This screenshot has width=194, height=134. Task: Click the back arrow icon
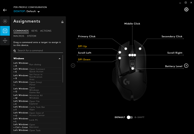tap(5, 10)
